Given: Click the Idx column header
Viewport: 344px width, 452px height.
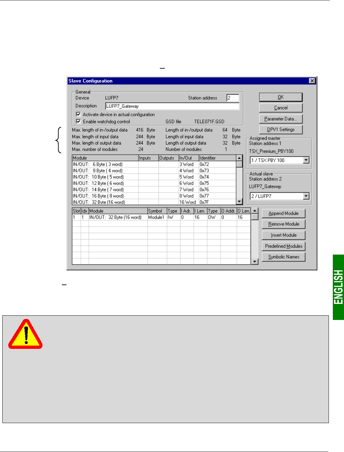Looking at the screenshot, I should pos(85,211).
